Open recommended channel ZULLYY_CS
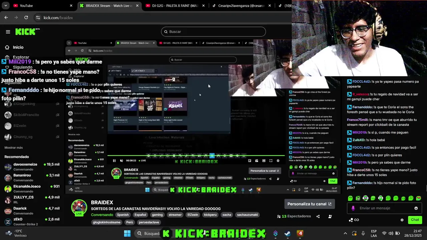 point(32,200)
